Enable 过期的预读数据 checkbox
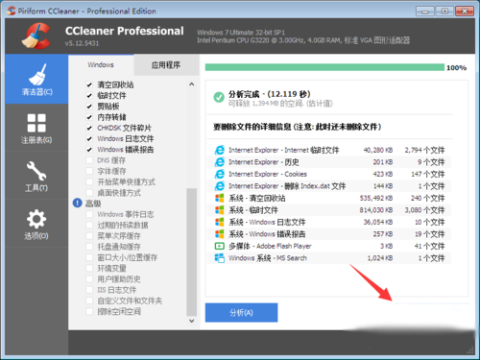The width and height of the screenshot is (480, 360). pos(89,225)
